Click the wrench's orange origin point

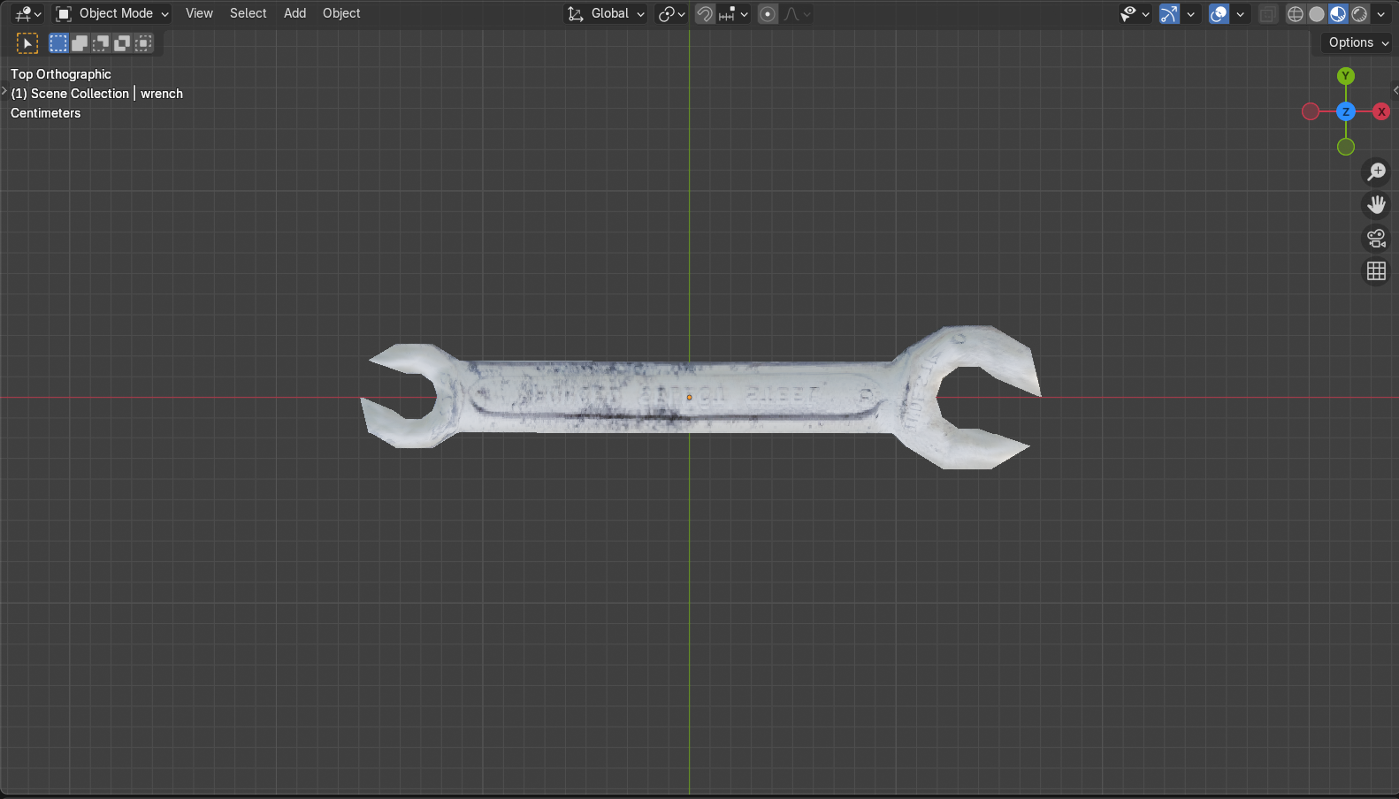[689, 398]
